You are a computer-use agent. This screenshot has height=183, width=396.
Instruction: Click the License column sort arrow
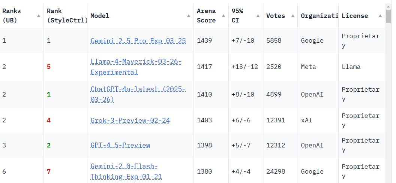(x=380, y=16)
